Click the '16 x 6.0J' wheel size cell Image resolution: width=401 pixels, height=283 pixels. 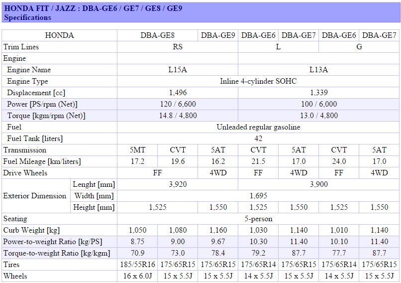point(137,276)
